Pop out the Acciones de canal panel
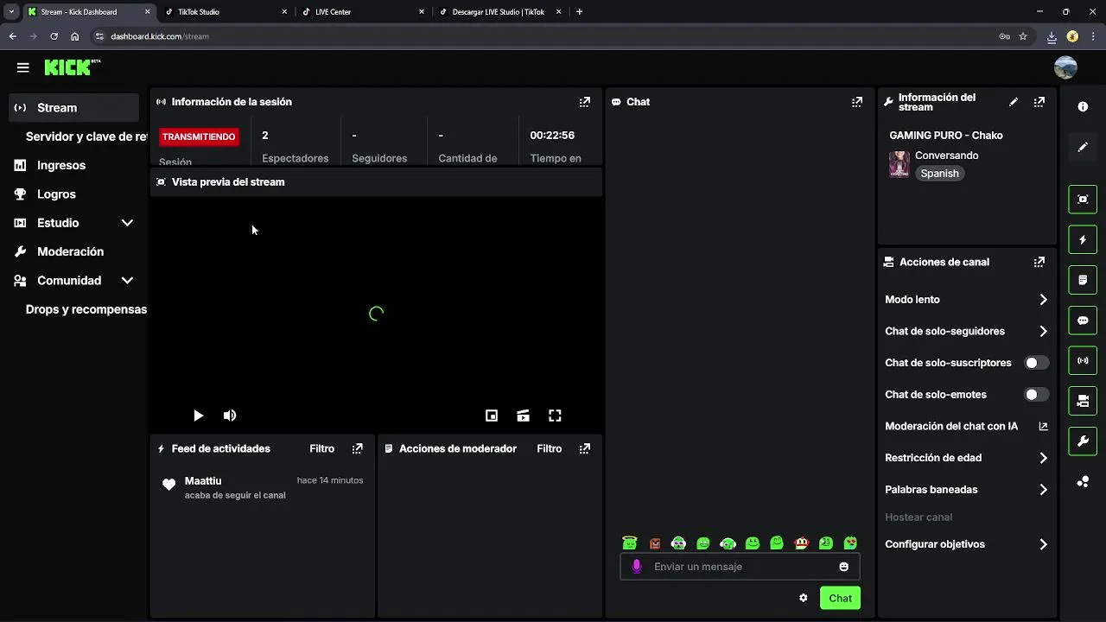1106x622 pixels. coord(1039,262)
